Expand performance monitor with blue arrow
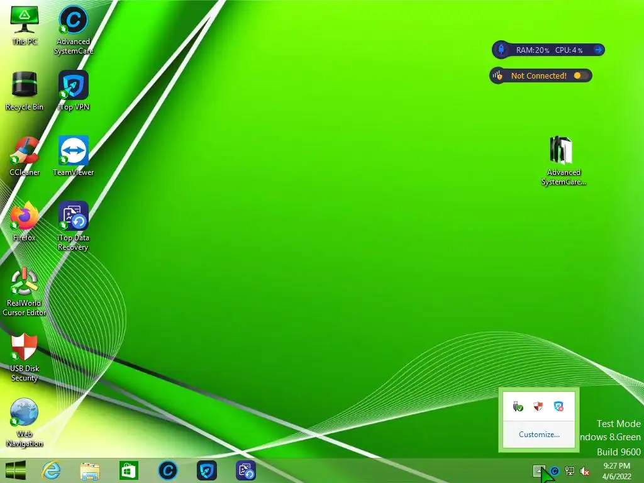The width and height of the screenshot is (644, 483). [x=599, y=50]
